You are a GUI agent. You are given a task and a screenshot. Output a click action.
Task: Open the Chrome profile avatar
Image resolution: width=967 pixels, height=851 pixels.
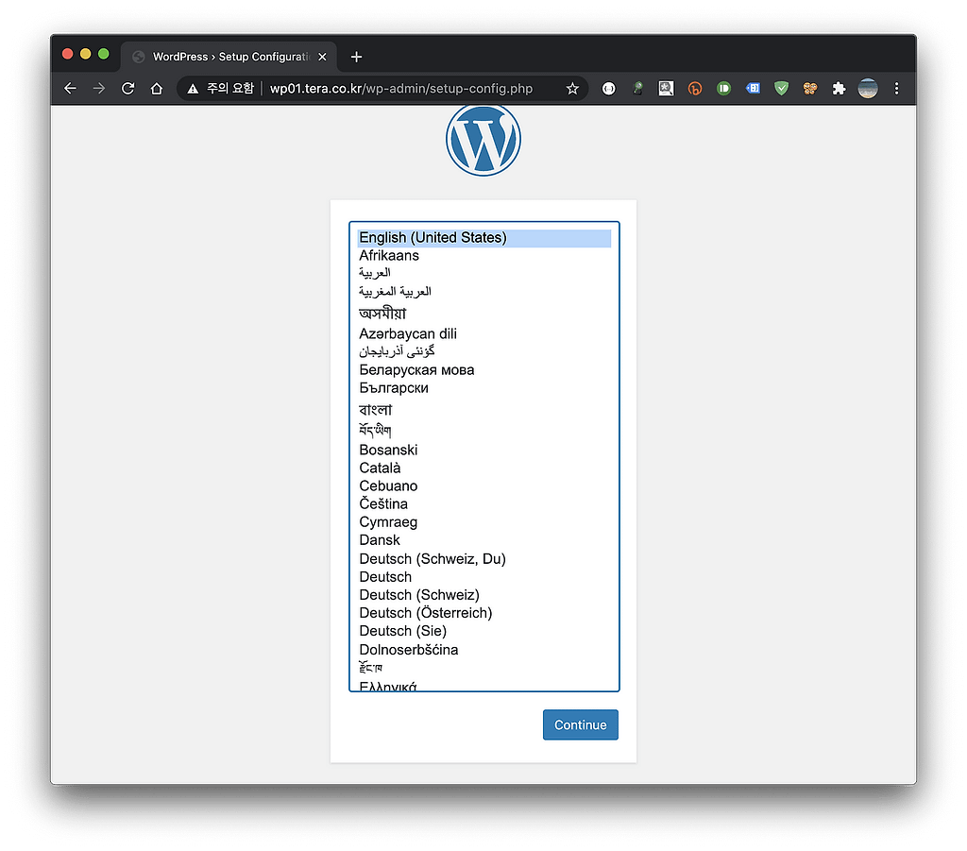868,88
